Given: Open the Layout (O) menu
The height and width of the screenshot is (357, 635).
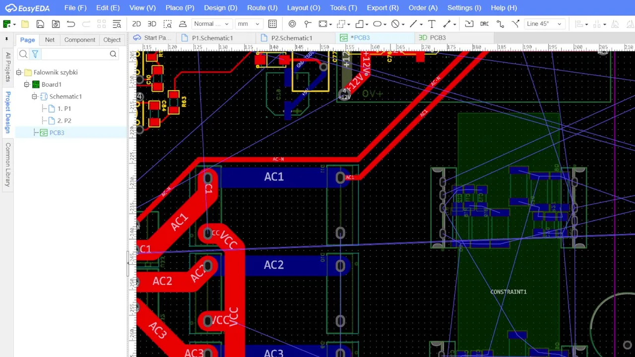Looking at the screenshot, I should tap(304, 7).
